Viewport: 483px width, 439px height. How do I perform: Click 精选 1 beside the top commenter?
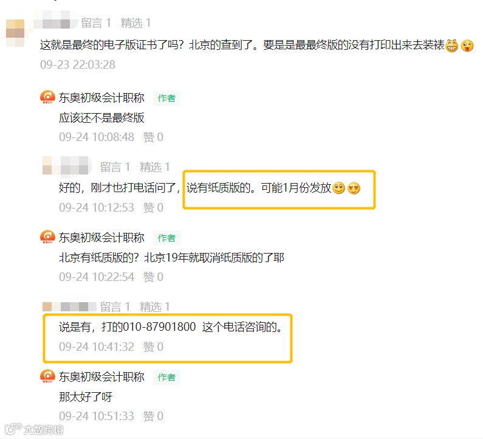coord(135,23)
